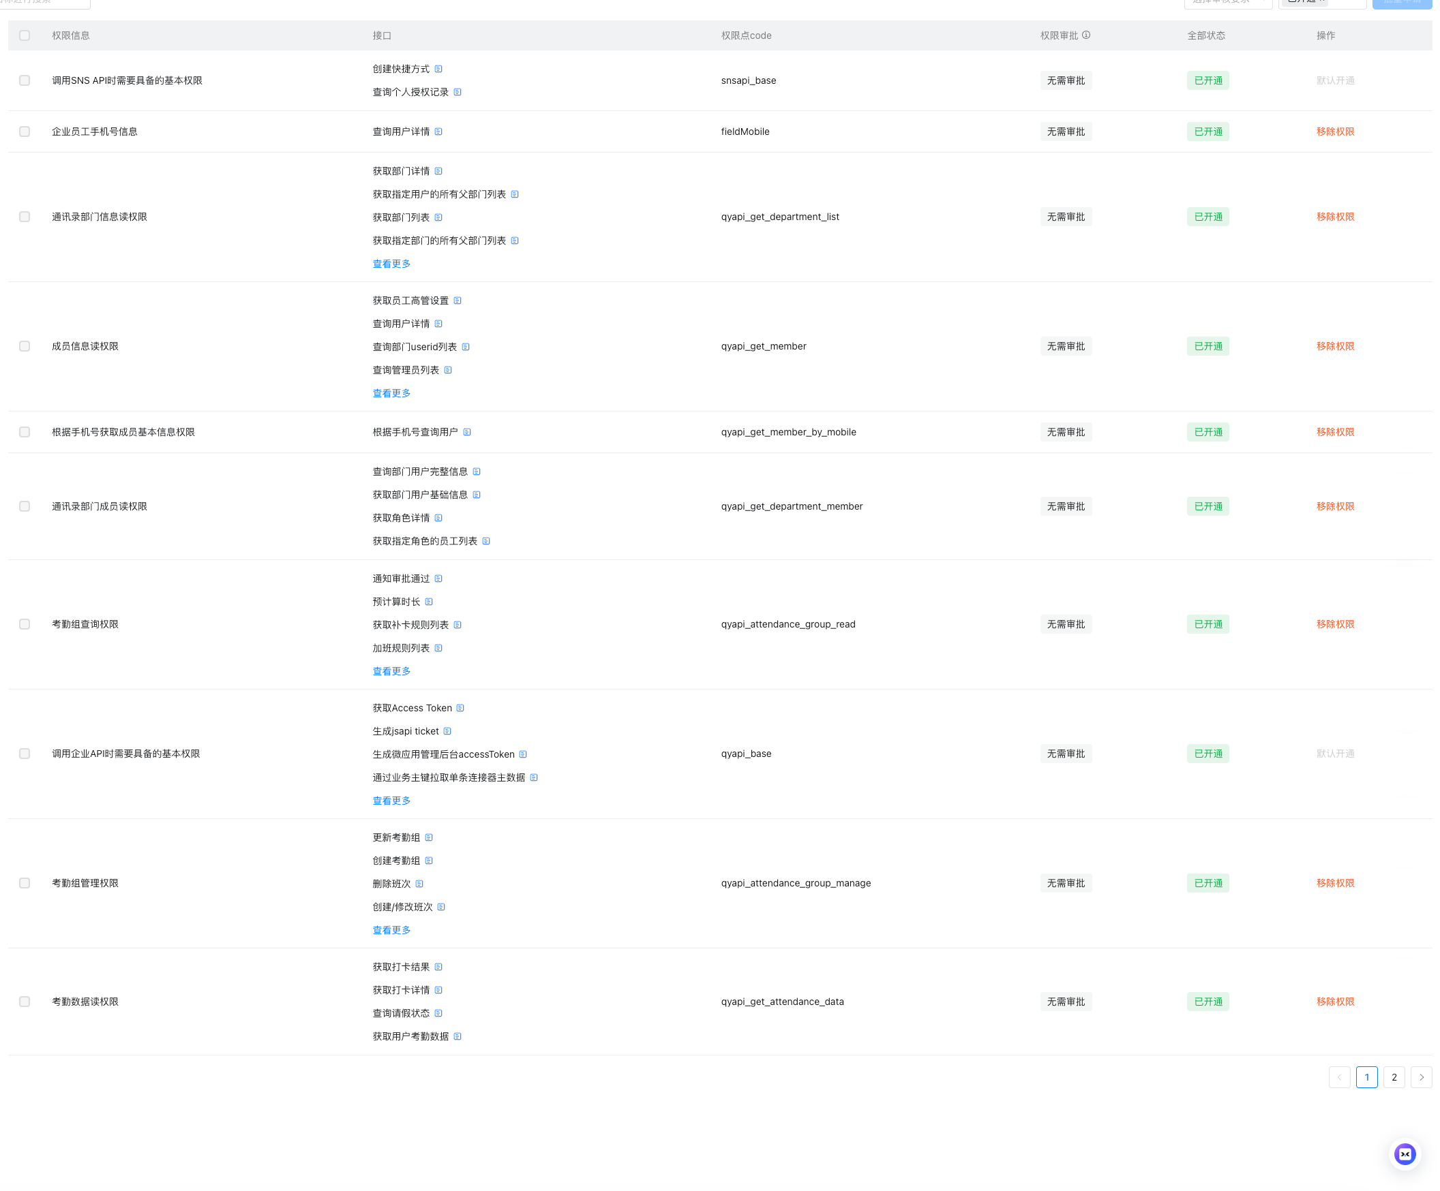Open doc icon beside 获取部门用户基础信息
1440x1191 pixels.
click(x=477, y=495)
